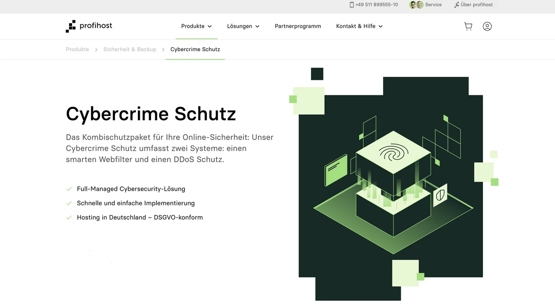Click the green window icon in illustration

click(336, 170)
